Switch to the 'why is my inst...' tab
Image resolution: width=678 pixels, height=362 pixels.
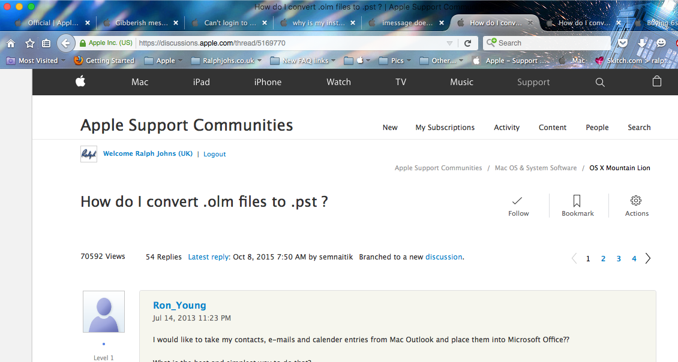[x=317, y=23]
